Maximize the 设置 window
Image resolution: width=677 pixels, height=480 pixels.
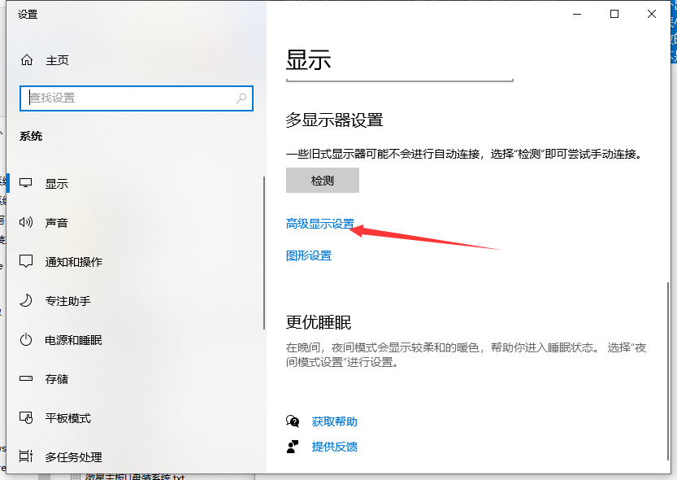point(614,14)
